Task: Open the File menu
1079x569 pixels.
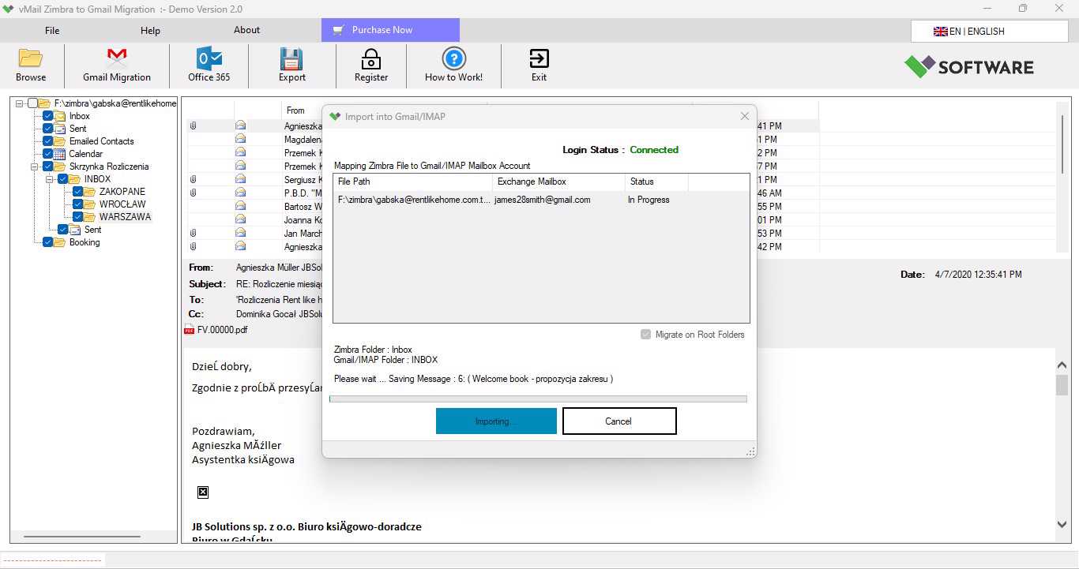Action: (52, 31)
